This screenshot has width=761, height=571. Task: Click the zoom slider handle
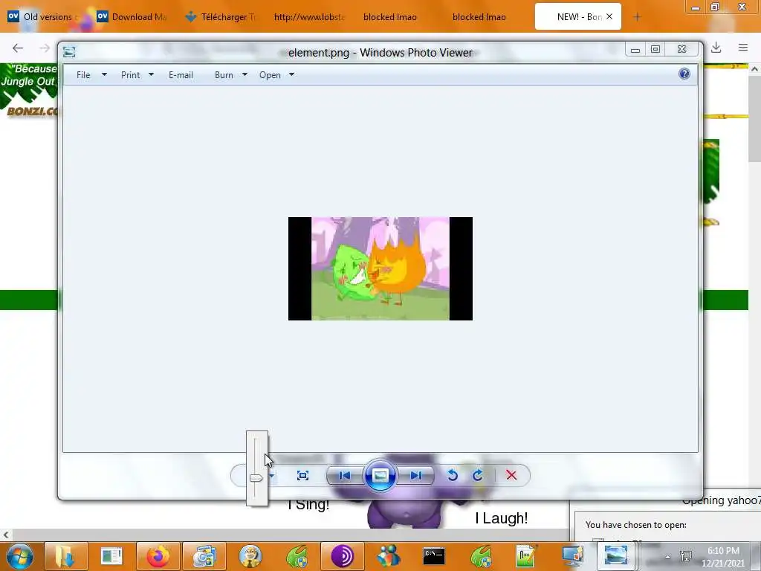coord(256,478)
